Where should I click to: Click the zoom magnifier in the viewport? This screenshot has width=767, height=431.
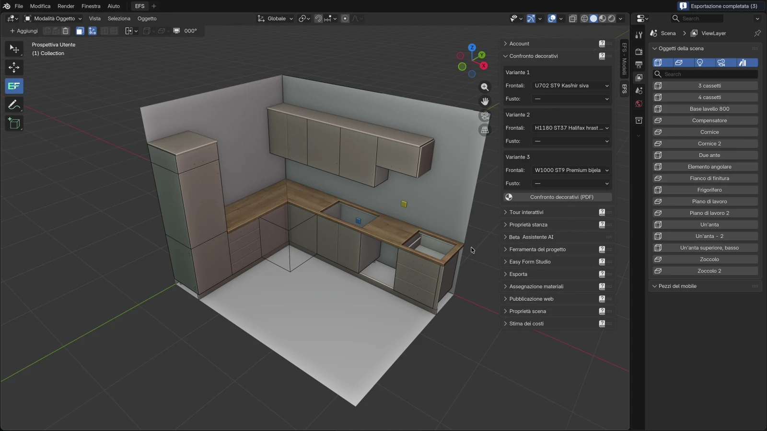(x=485, y=87)
